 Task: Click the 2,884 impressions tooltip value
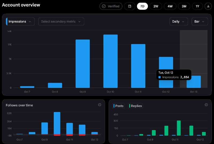tap(185, 77)
